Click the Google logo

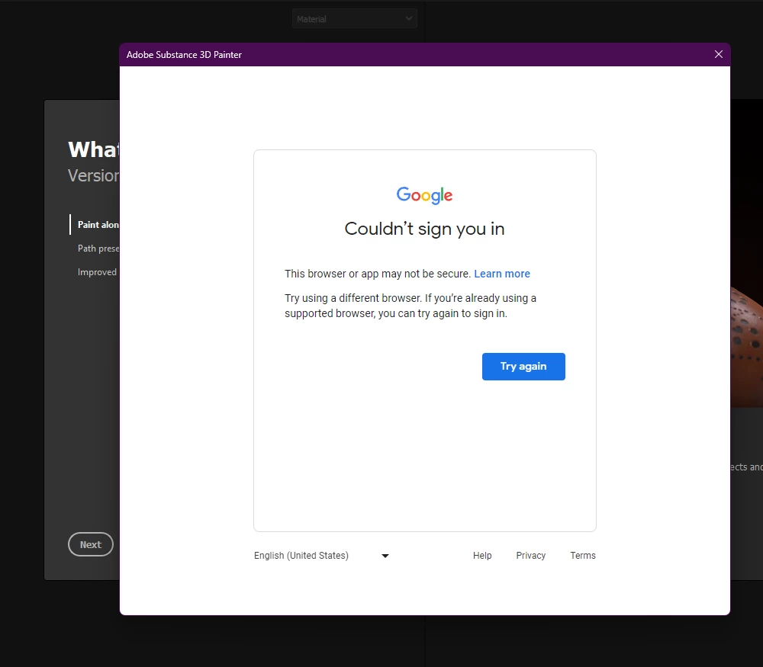(424, 195)
